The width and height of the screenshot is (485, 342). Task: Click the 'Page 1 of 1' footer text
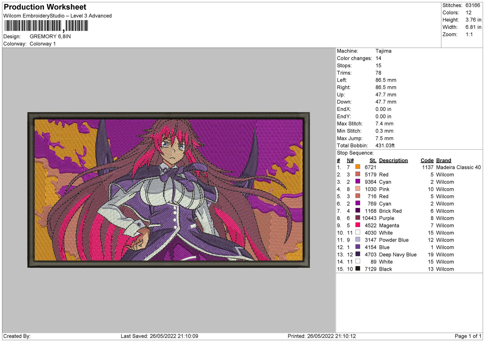[x=468, y=336]
